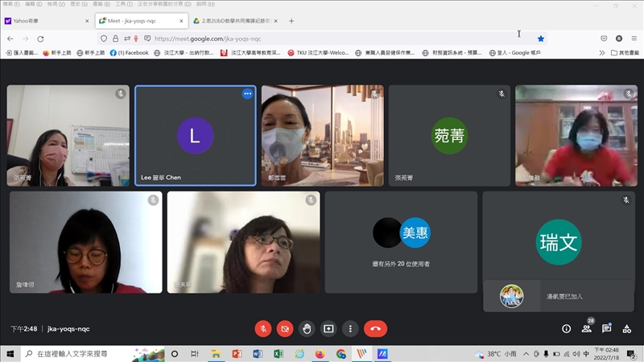
Task: Open the Meet activities panel
Action: point(627,328)
